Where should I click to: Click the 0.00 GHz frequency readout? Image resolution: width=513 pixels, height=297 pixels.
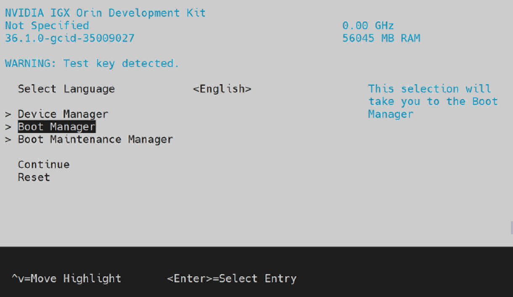[x=368, y=25]
